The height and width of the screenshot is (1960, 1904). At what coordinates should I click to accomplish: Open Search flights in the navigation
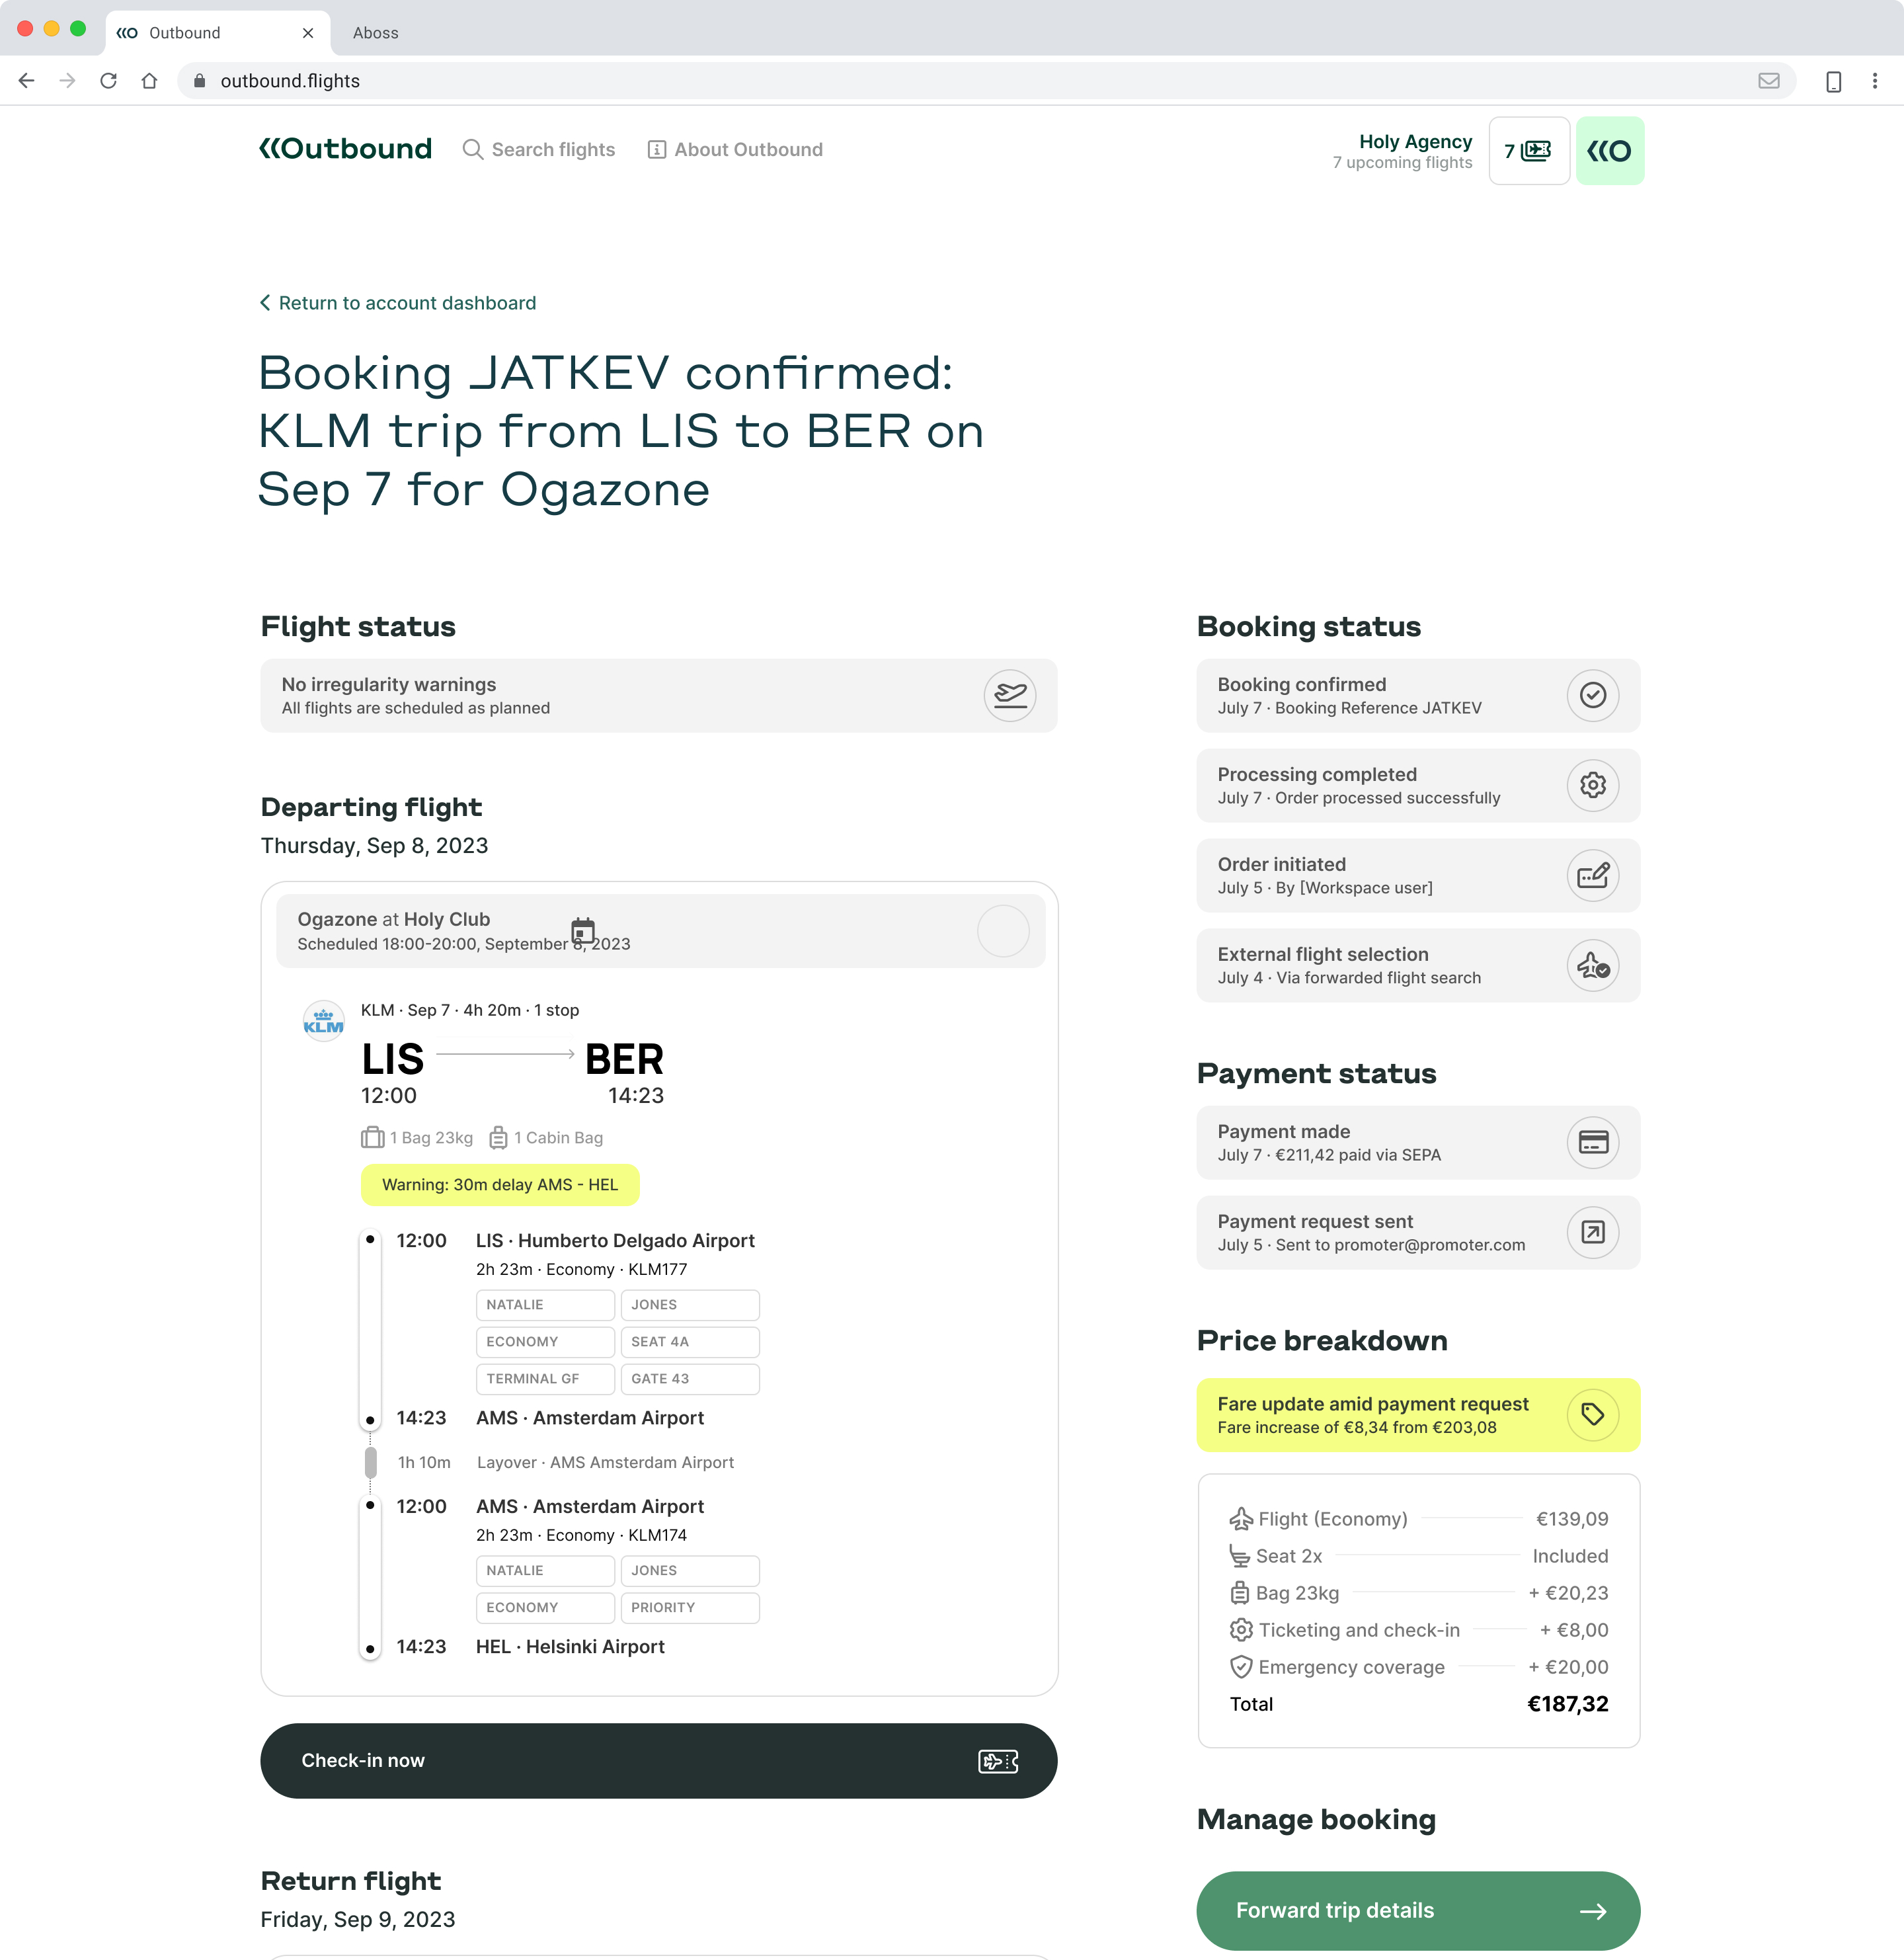[539, 150]
